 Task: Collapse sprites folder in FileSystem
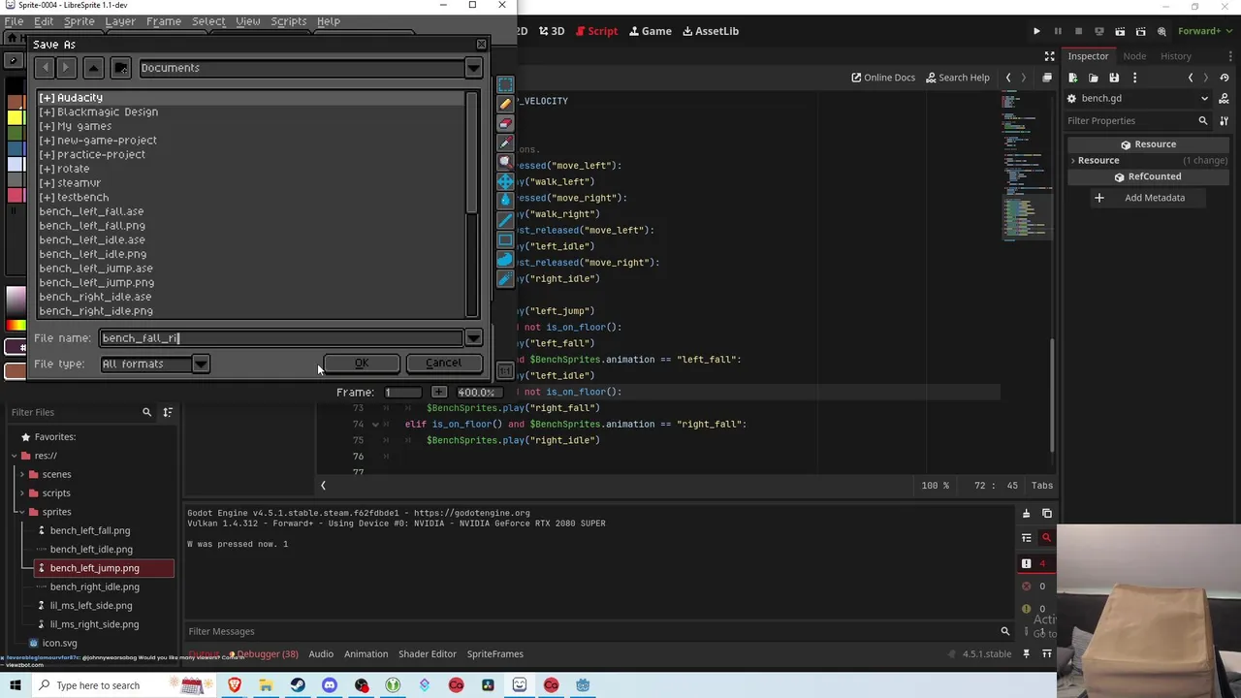tap(20, 512)
